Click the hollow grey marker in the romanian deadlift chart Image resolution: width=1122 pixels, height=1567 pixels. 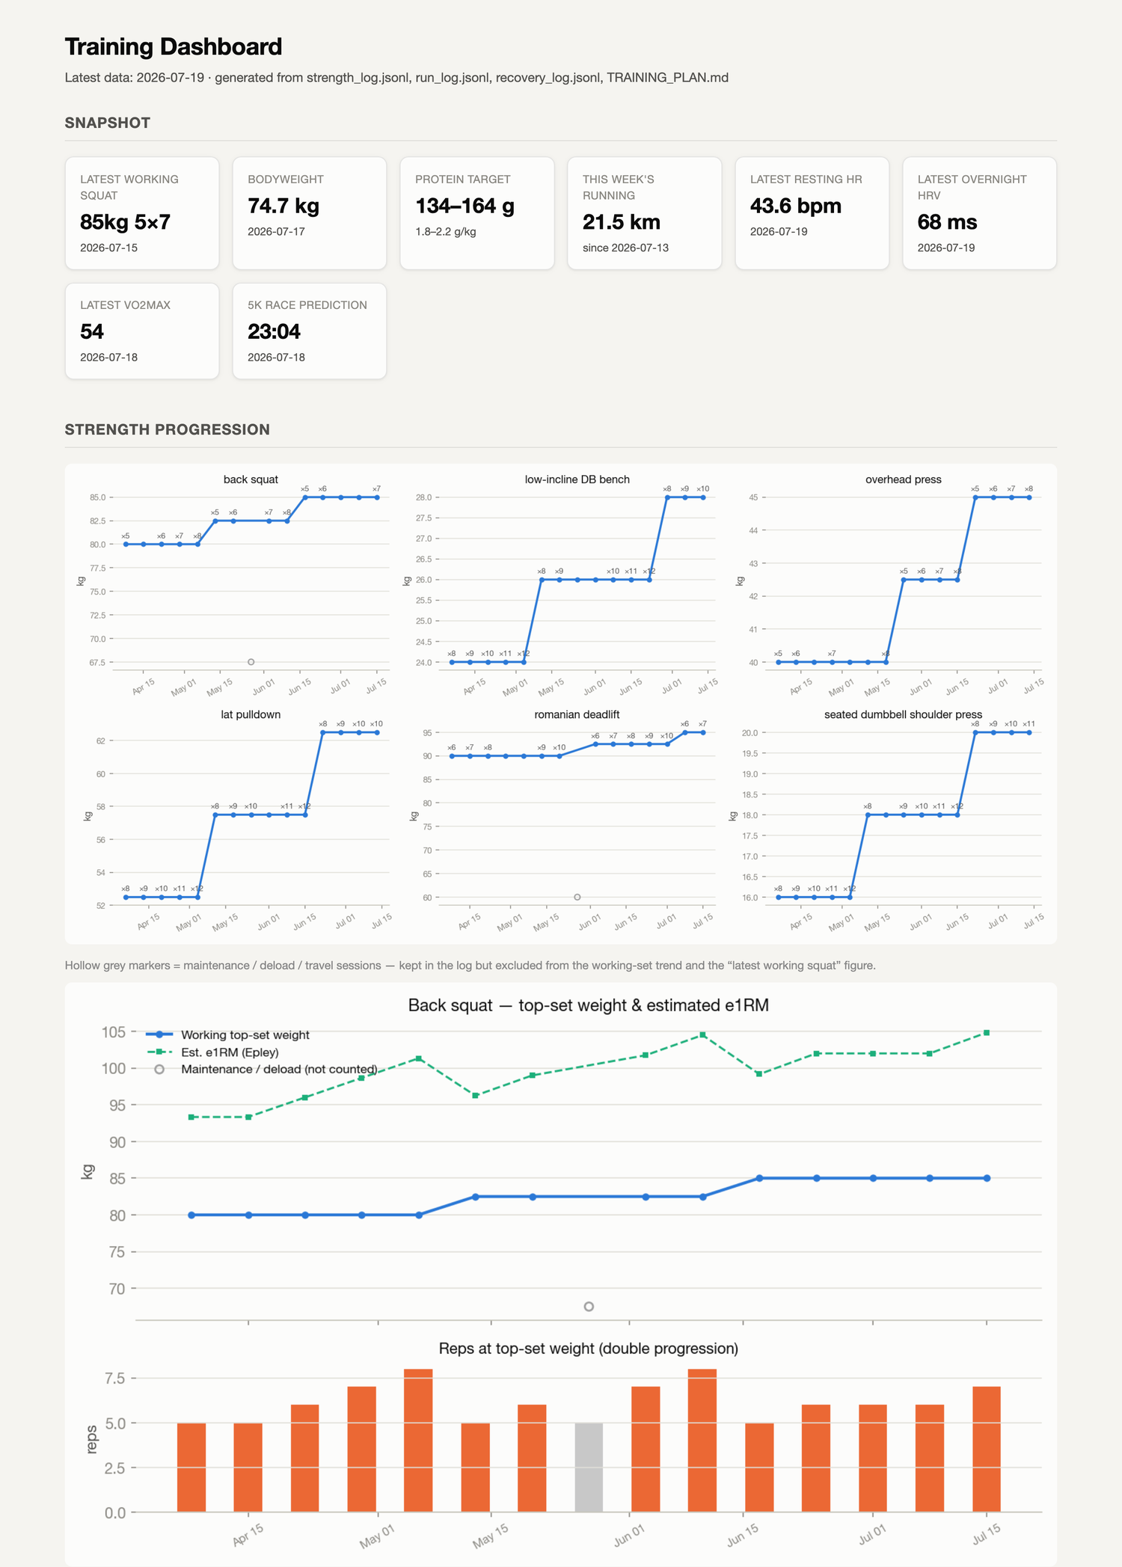(577, 897)
